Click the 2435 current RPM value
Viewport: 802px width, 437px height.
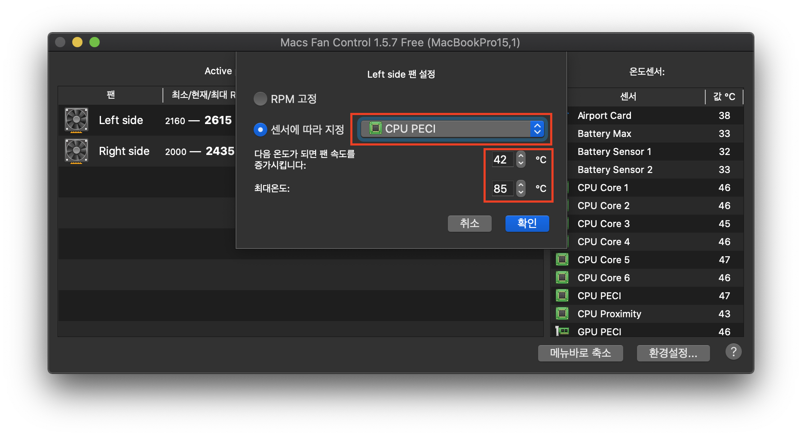coord(220,151)
